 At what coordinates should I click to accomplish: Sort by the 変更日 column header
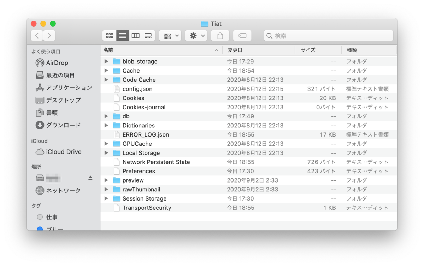(x=259, y=50)
